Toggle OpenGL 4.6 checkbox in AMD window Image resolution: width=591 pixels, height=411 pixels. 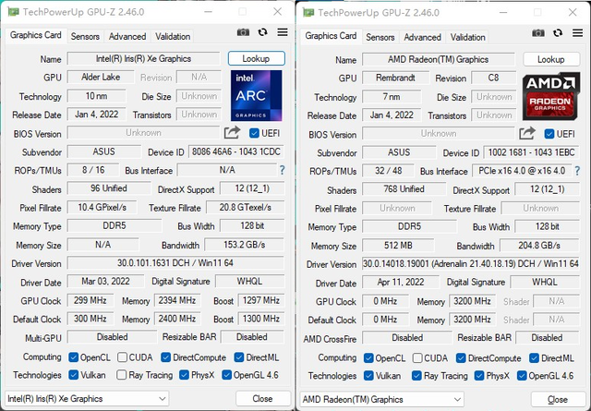pyautogui.click(x=522, y=376)
